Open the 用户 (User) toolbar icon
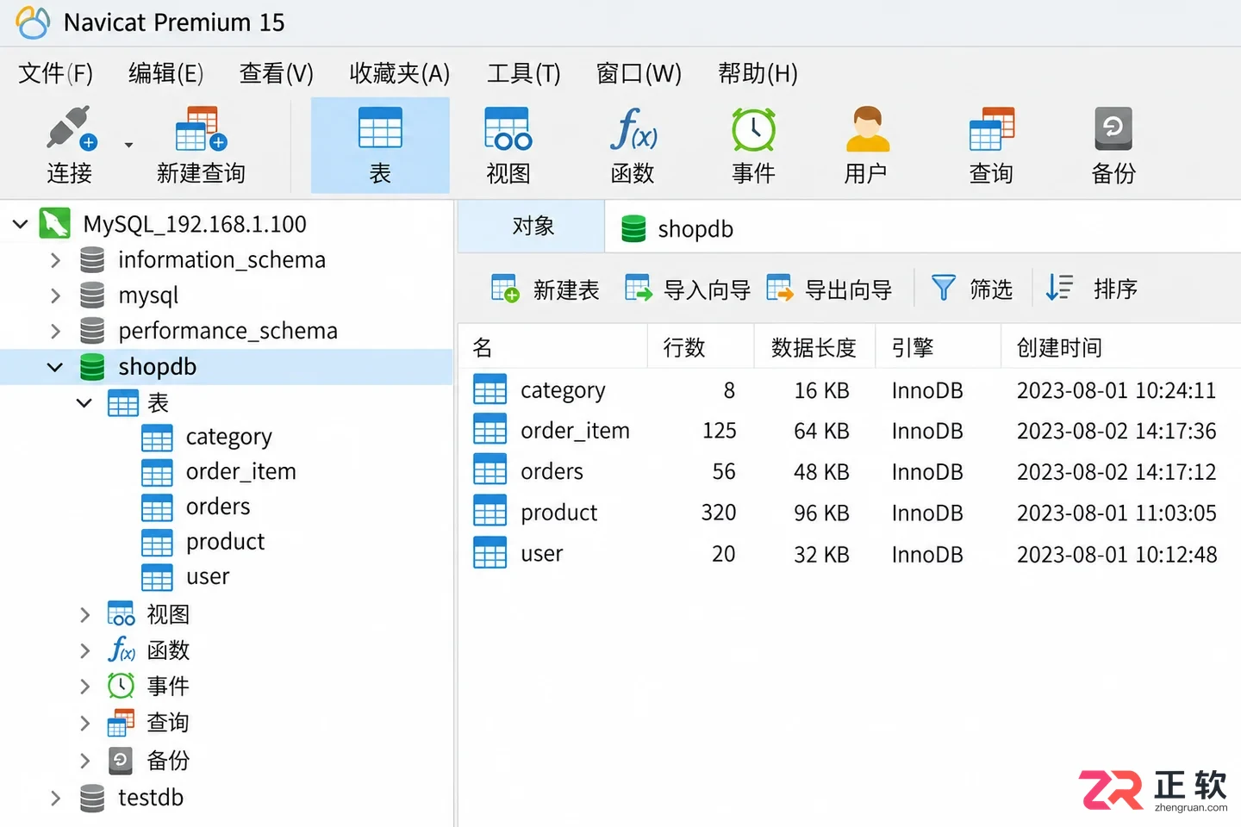 [866, 128]
